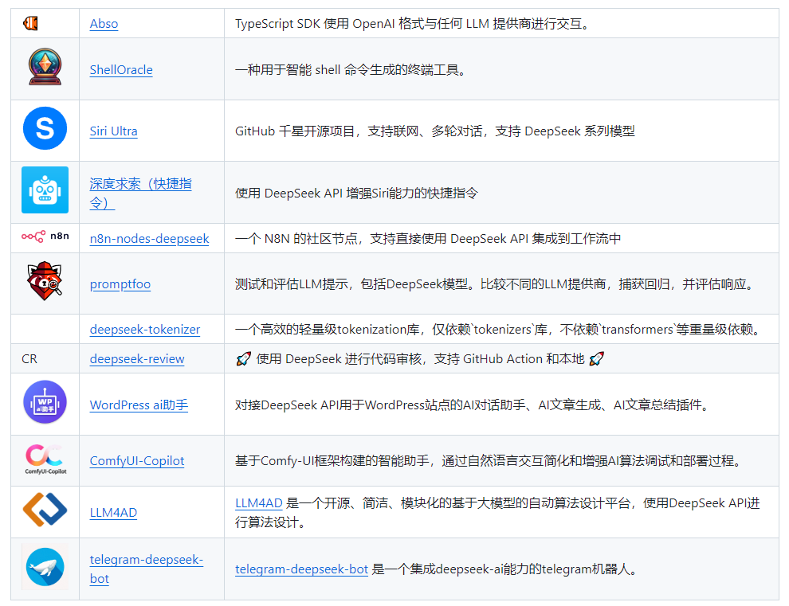Open the deepseek-review link

(x=137, y=359)
